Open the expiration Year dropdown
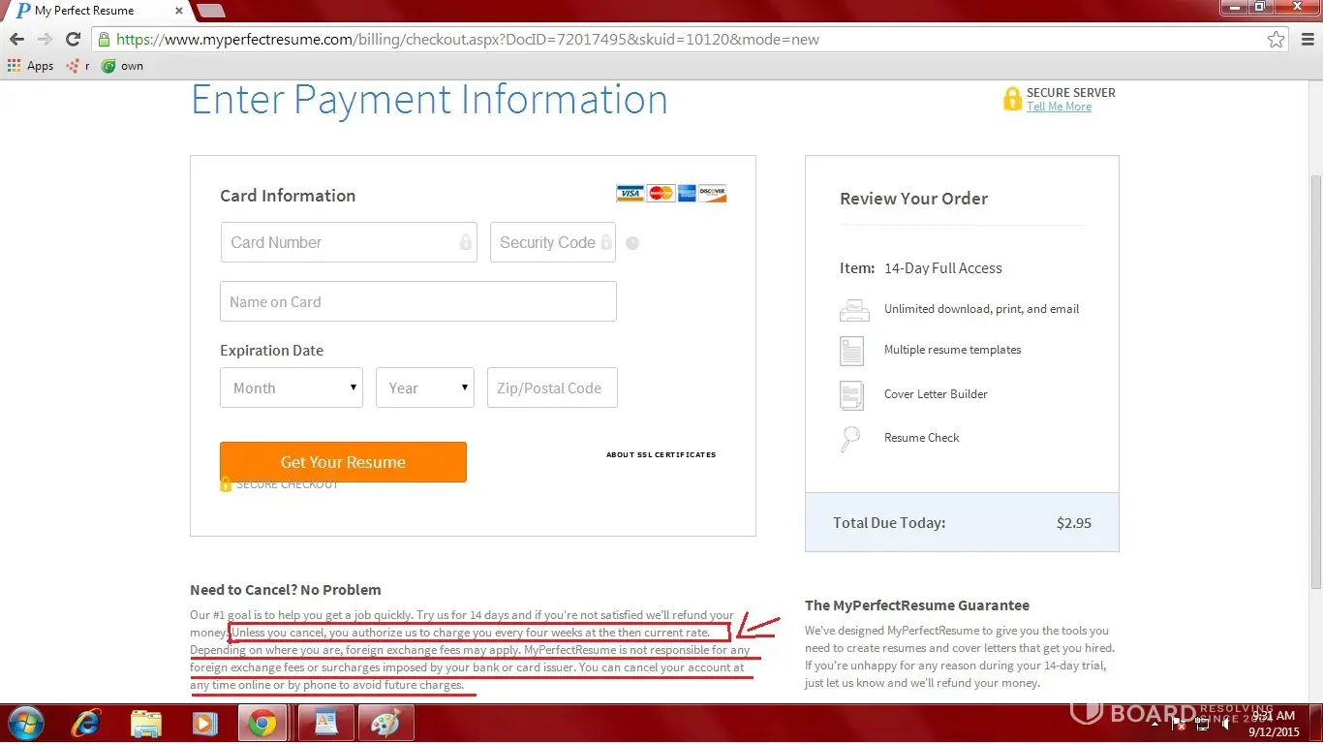The image size is (1323, 744). pyautogui.click(x=425, y=387)
